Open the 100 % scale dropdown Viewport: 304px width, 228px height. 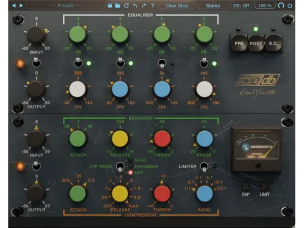tap(264, 6)
